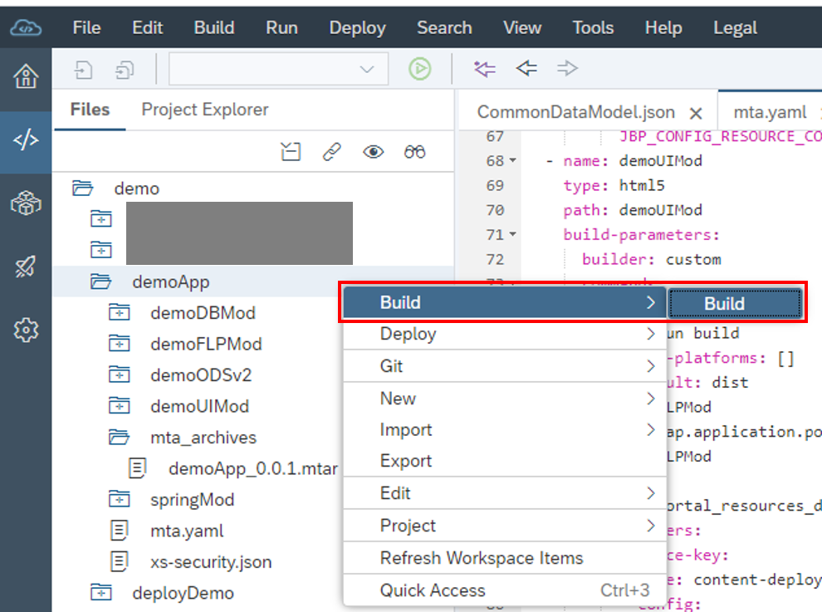Open the Search menu

444,27
